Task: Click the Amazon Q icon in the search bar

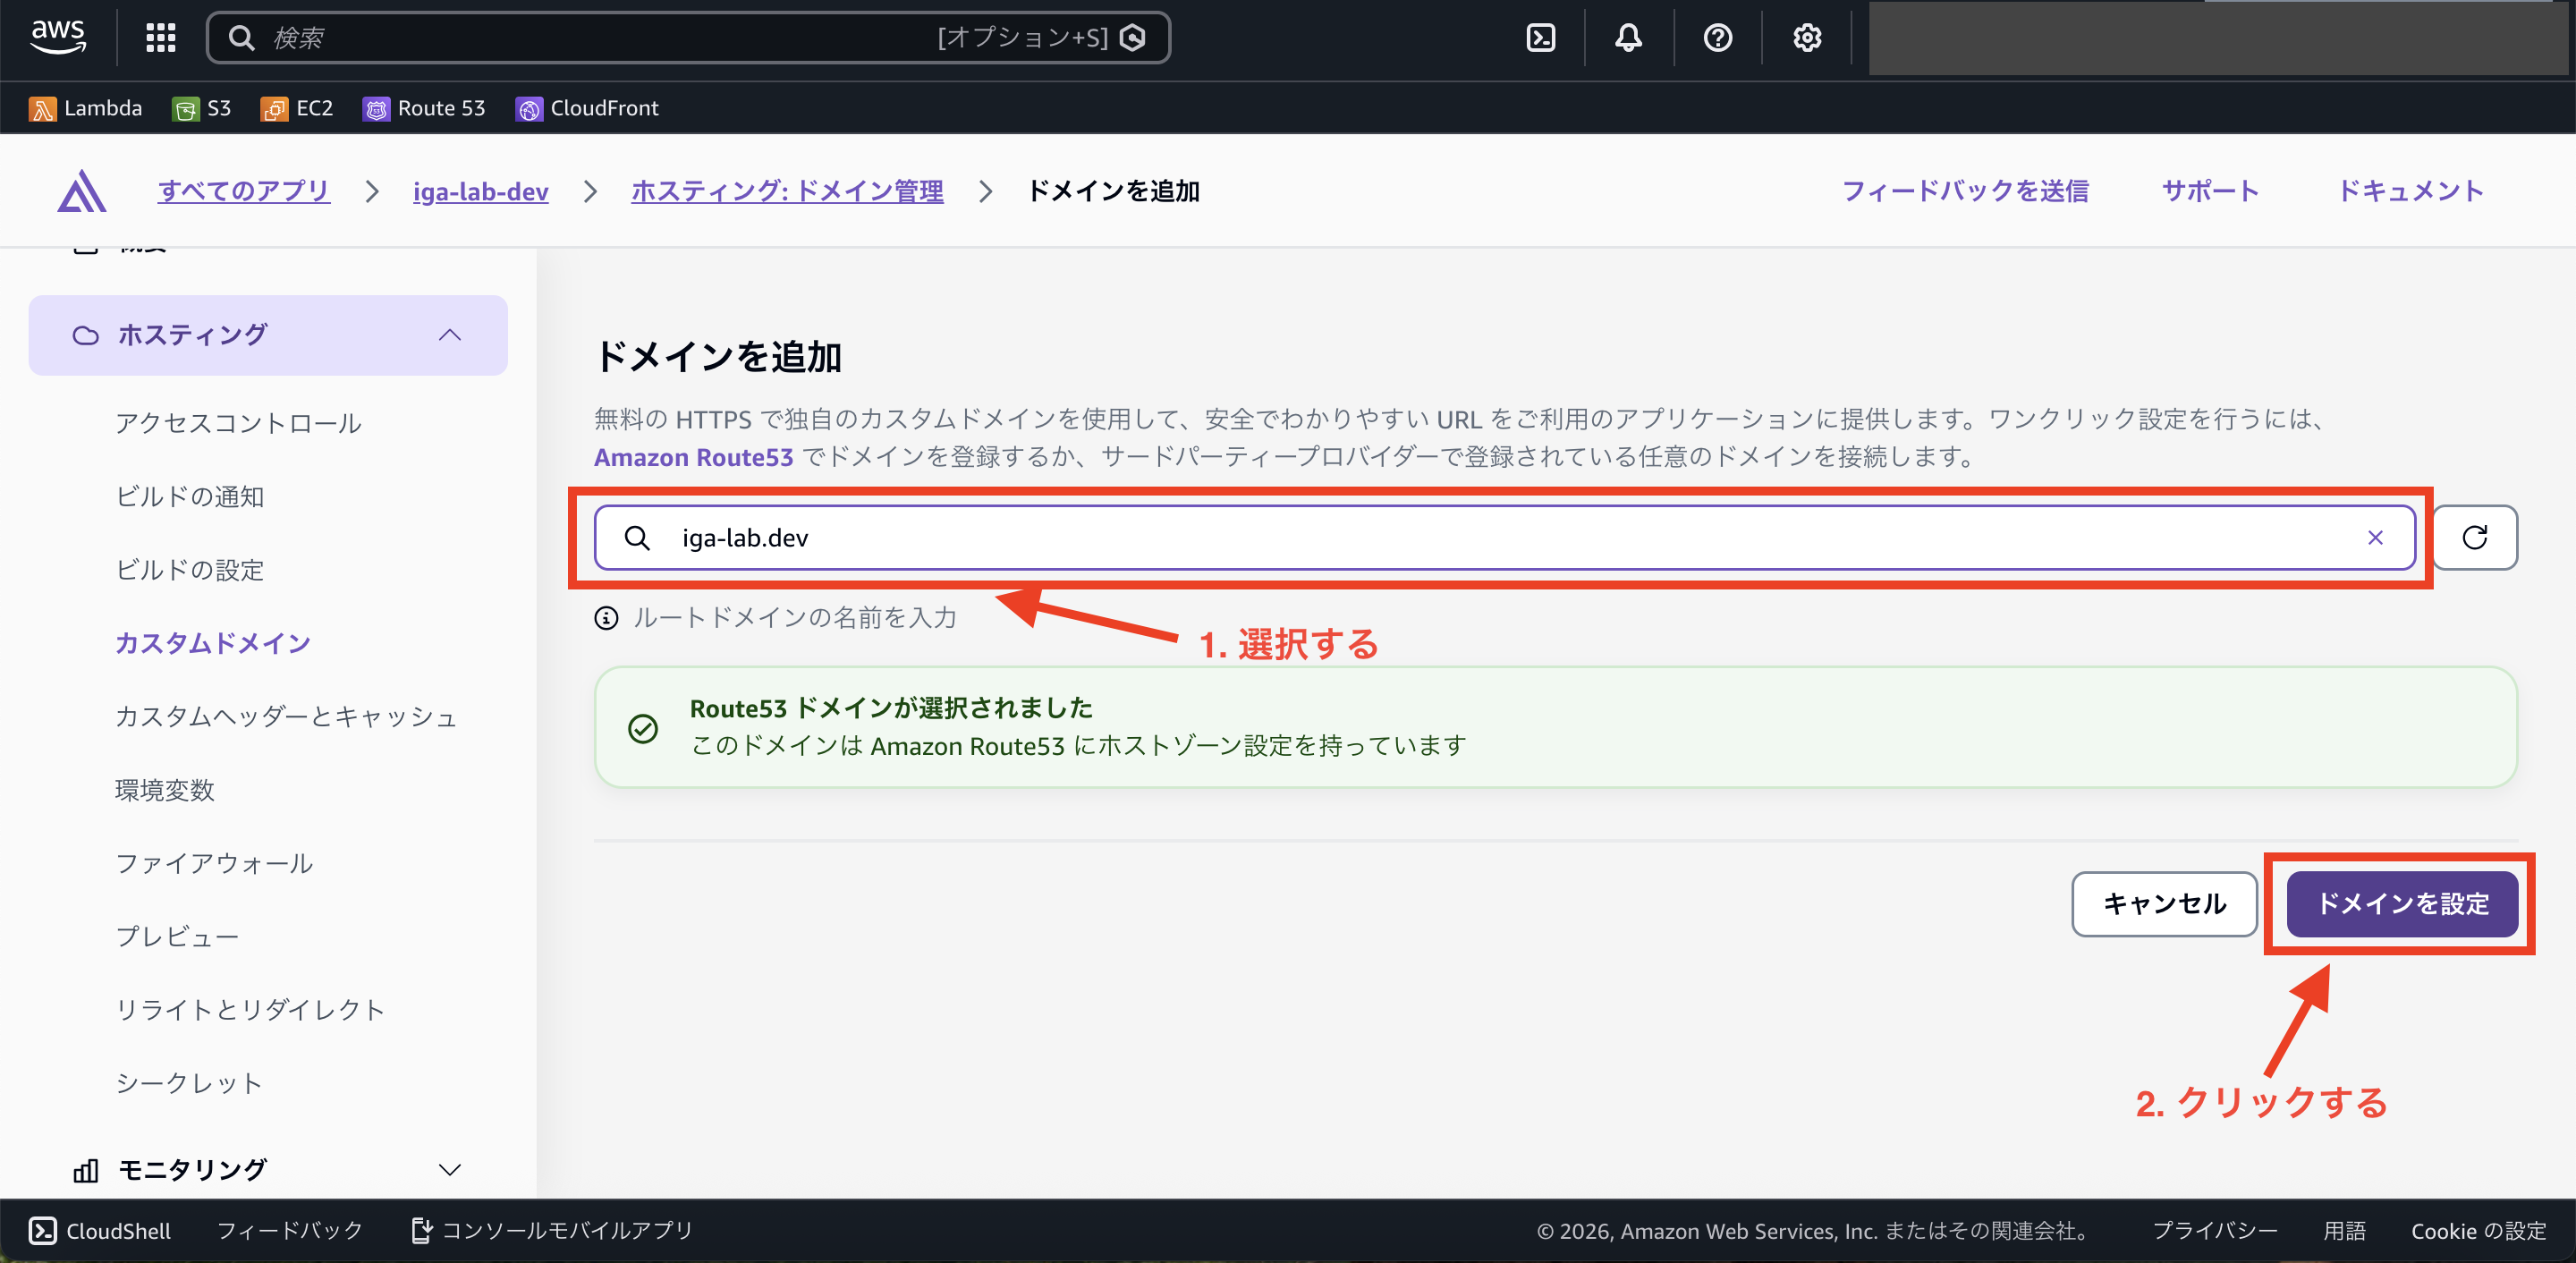Action: click(1133, 38)
